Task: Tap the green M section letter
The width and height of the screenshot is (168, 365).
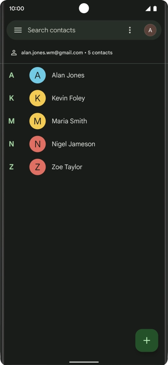Action: [x=11, y=121]
